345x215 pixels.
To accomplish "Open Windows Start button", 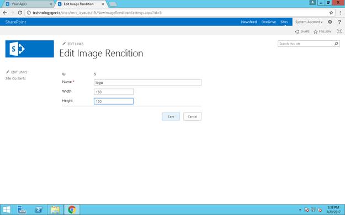I will click(x=7, y=209).
